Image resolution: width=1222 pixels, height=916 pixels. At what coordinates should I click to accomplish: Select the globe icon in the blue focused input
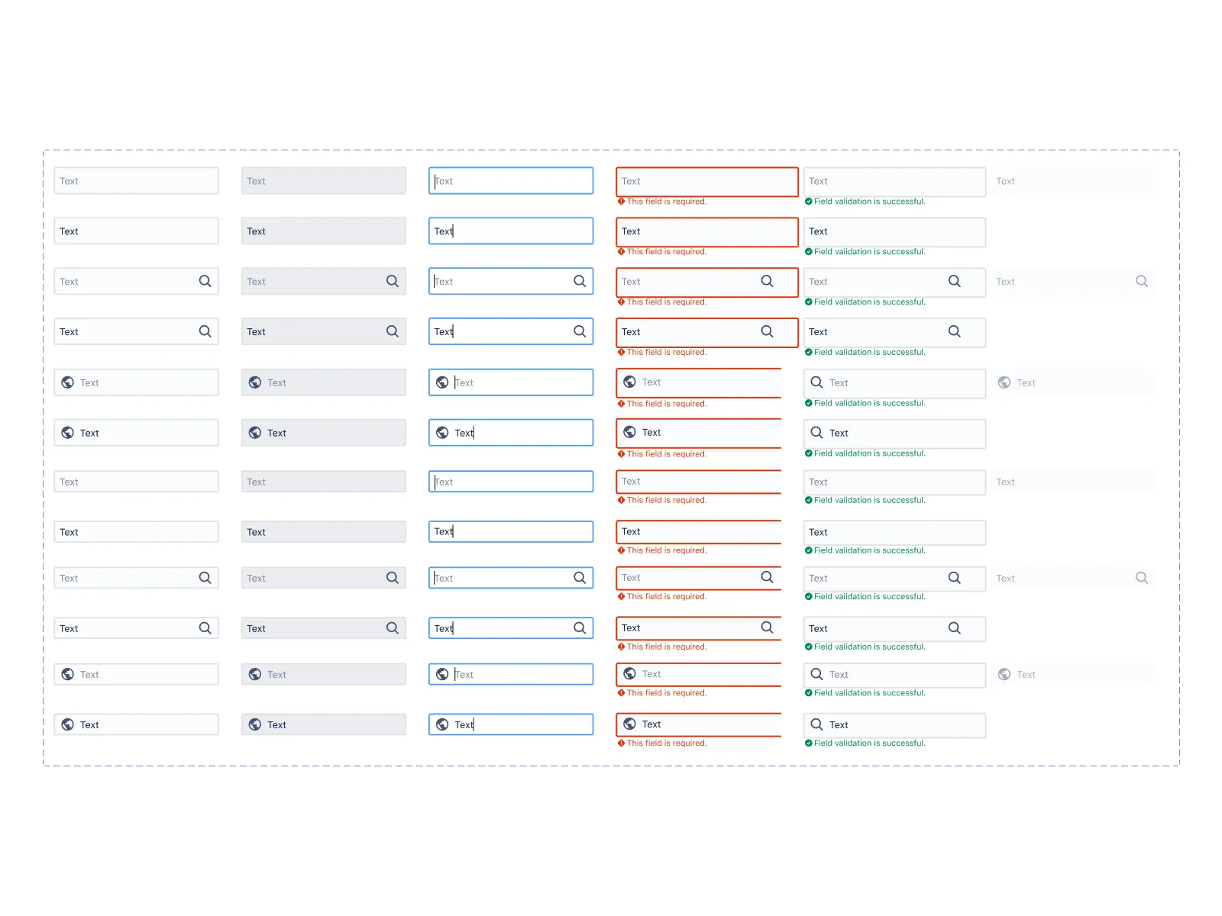click(443, 382)
